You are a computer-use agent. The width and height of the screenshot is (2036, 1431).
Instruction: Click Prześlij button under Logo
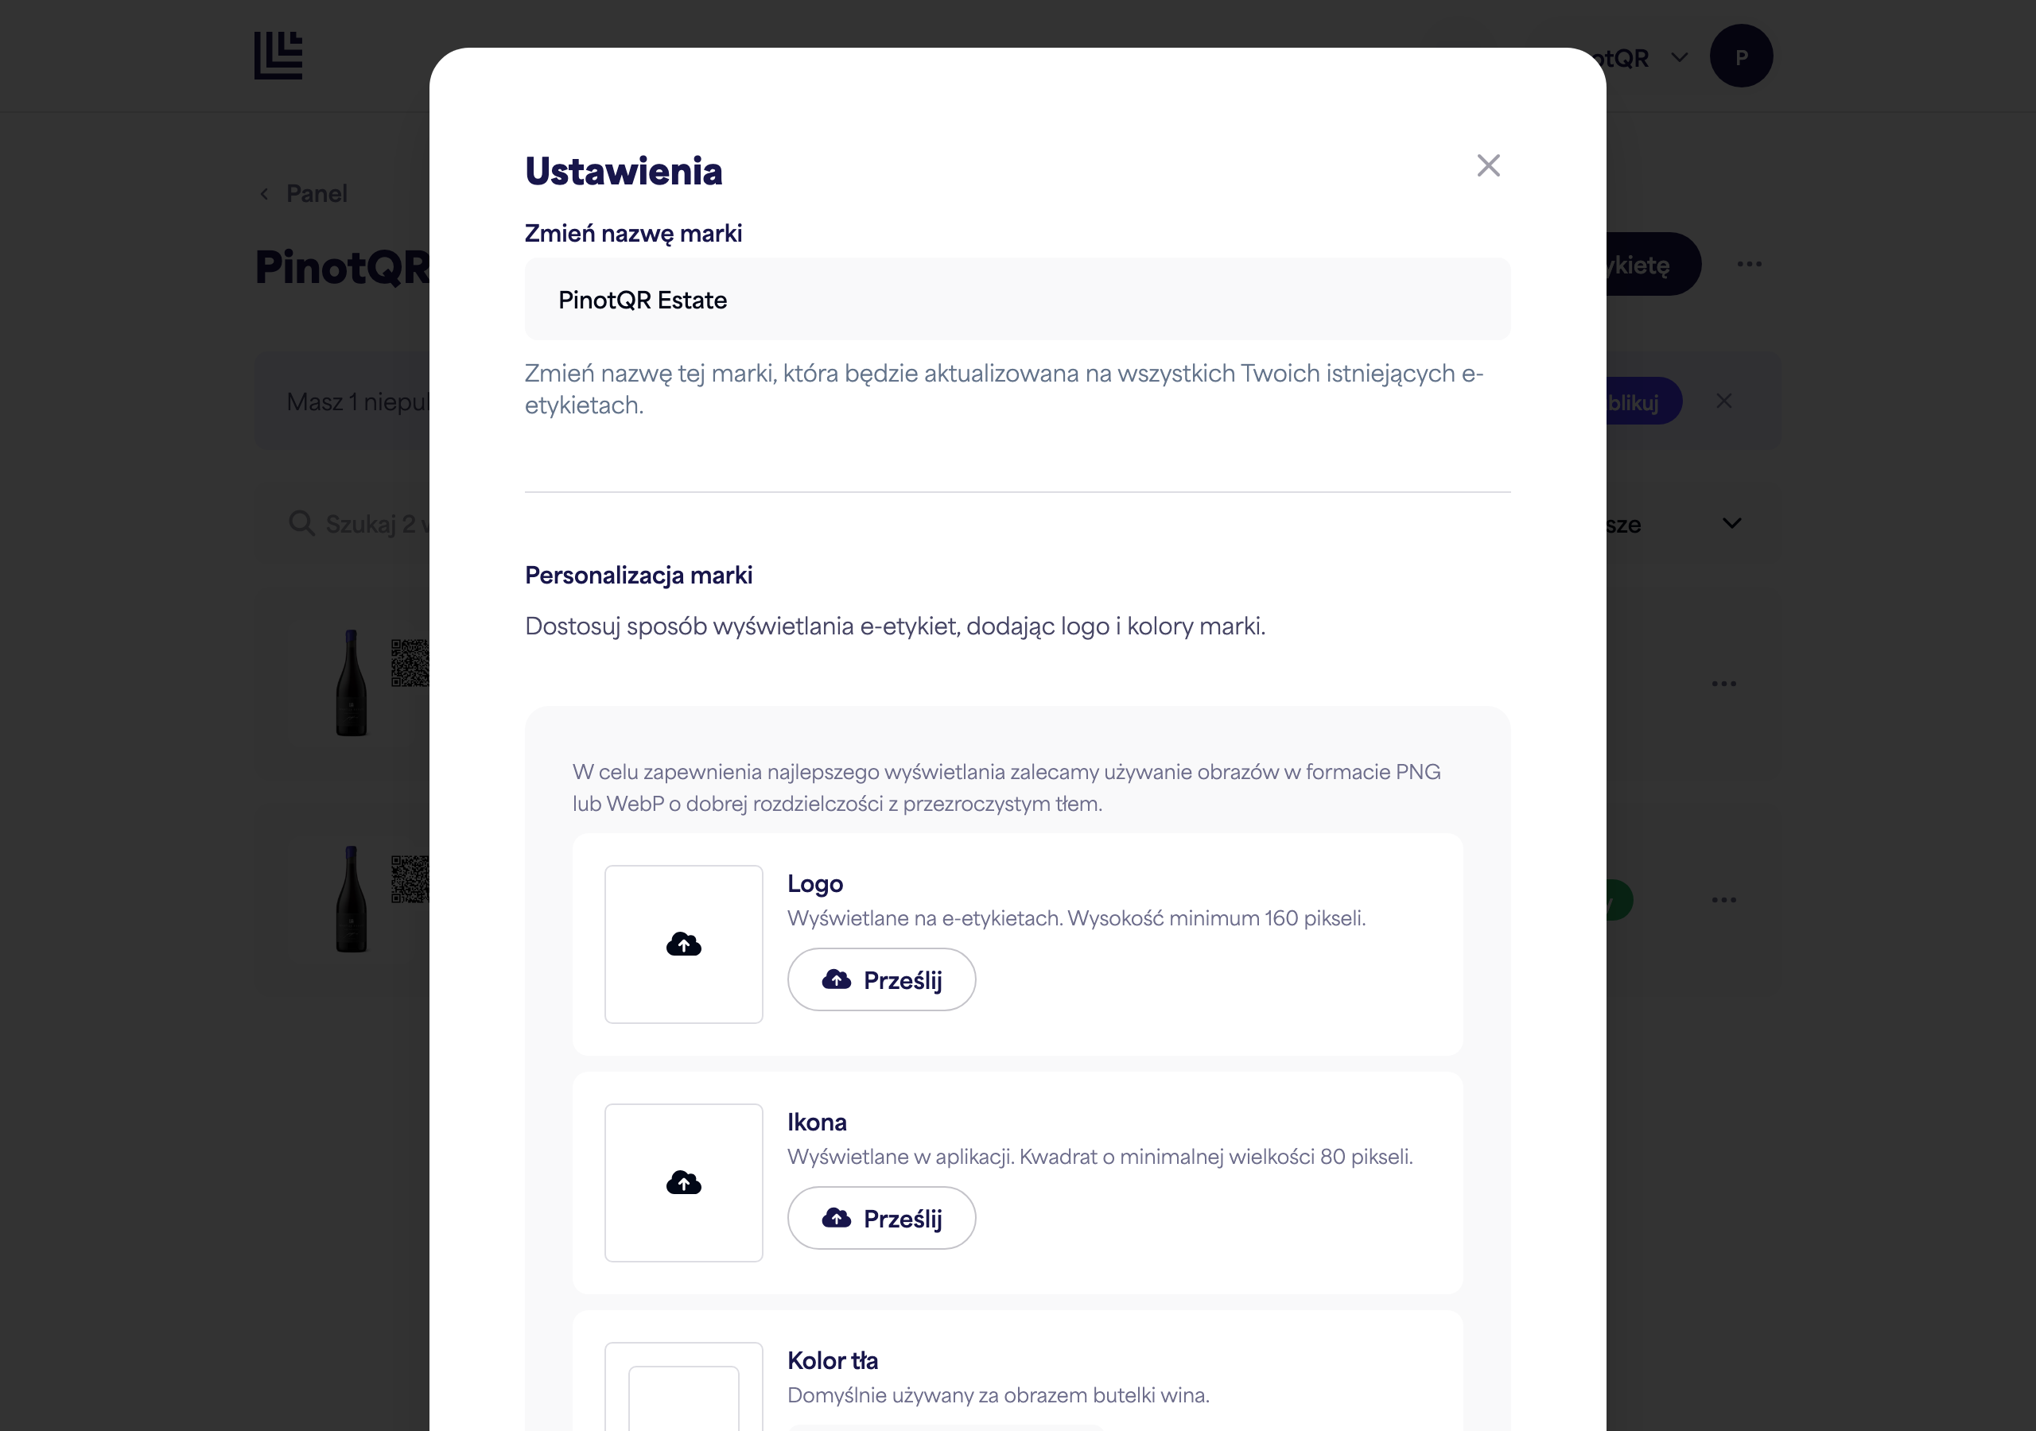[x=881, y=979]
